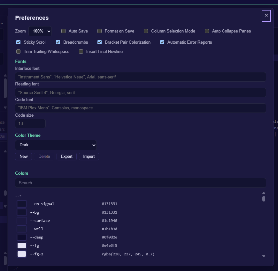The image size is (278, 271).
Task: Click the #1b1b3d value for --well
Action: [x=109, y=229]
